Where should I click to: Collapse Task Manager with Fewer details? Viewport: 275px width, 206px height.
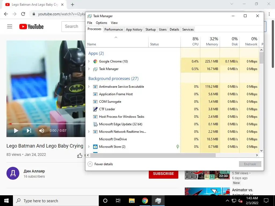pos(100,164)
